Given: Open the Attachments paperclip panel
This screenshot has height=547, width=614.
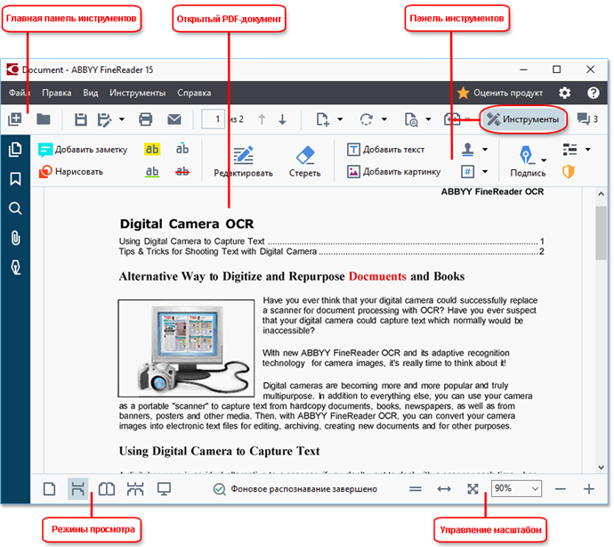Looking at the screenshot, I should [x=15, y=238].
